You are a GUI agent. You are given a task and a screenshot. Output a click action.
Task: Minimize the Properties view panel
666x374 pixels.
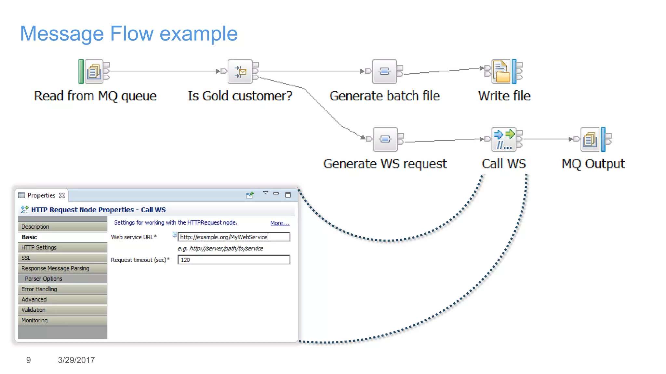point(276,194)
